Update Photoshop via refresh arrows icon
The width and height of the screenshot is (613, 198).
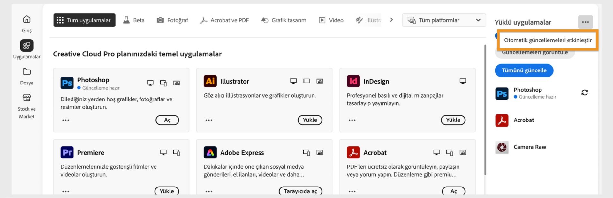585,92
